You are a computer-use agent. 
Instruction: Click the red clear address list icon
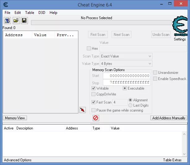coord(96,118)
